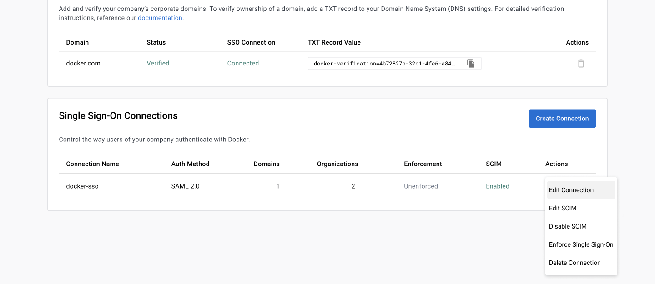Screen dimensions: 655x284
Task: Open the documentation link
Action: pyautogui.click(x=160, y=18)
